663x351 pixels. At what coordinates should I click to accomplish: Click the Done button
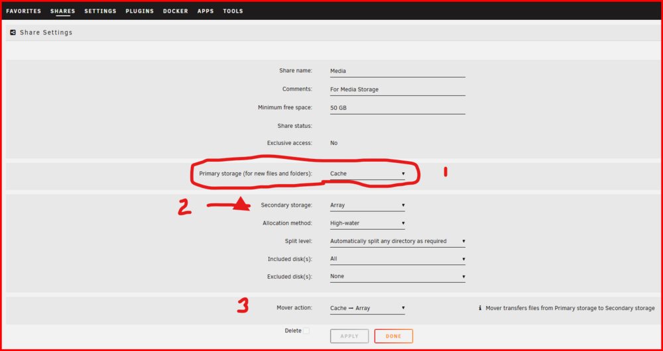tap(393, 336)
